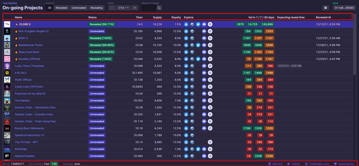
Task: Sort by the Royalty column header
Action: 176,17
